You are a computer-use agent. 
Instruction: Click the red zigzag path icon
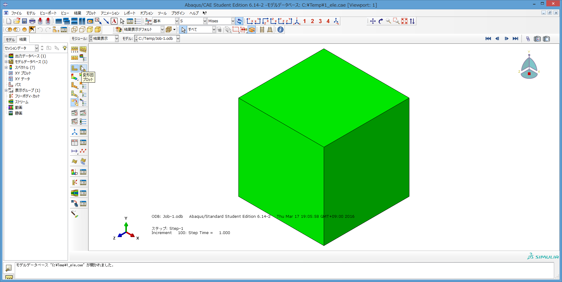83,151
